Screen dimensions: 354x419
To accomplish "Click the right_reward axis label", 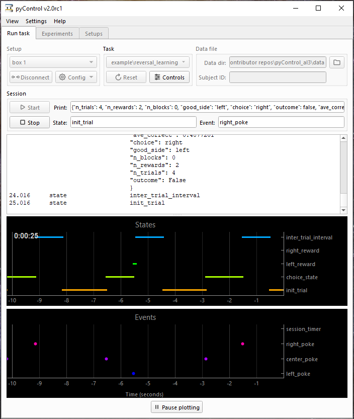I will click(302, 250).
